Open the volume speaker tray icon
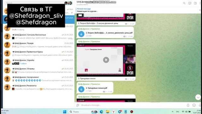This screenshot has width=202, height=114. coord(186,112)
